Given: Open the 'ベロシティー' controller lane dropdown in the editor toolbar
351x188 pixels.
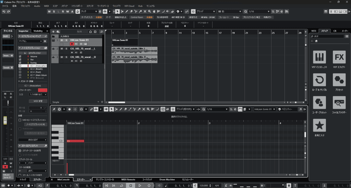Looking at the screenshot, I should click(288, 109).
